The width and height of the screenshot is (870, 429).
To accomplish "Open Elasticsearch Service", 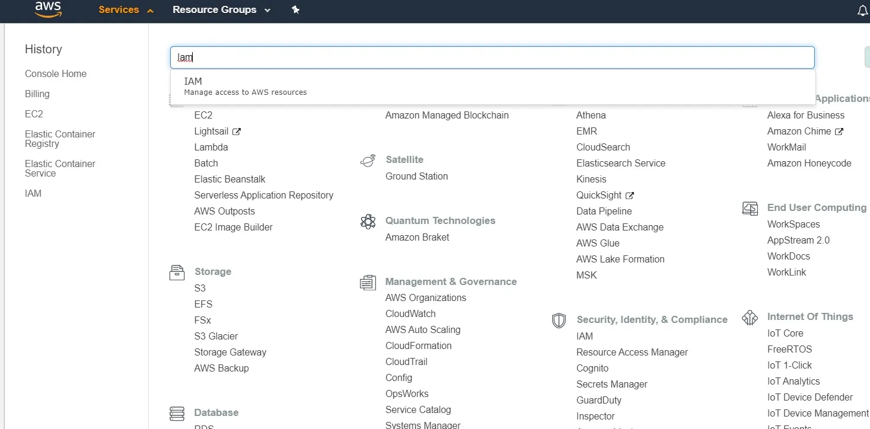I will point(621,163).
